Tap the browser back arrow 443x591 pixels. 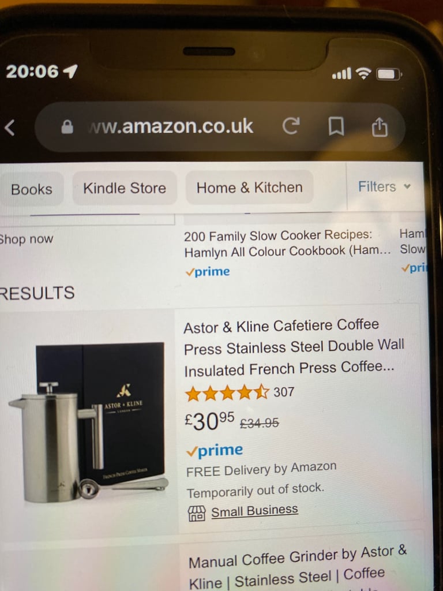pyautogui.click(x=10, y=128)
